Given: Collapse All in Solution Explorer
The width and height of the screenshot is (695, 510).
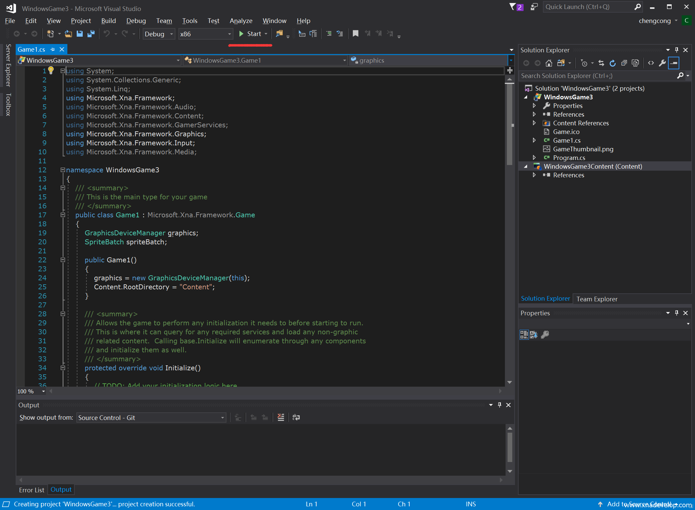Looking at the screenshot, I should click(x=624, y=63).
